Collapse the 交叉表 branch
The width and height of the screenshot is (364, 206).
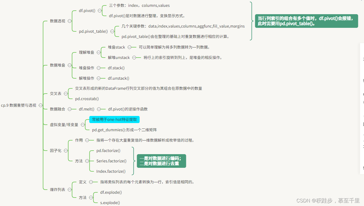click(x=66, y=94)
